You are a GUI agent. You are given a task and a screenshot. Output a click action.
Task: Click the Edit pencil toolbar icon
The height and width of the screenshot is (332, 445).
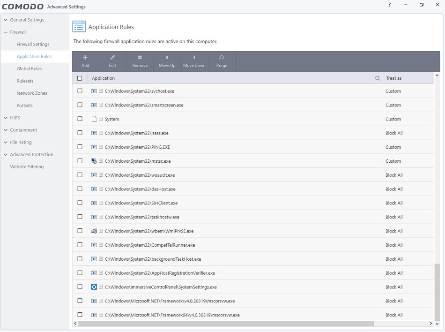pos(112,58)
